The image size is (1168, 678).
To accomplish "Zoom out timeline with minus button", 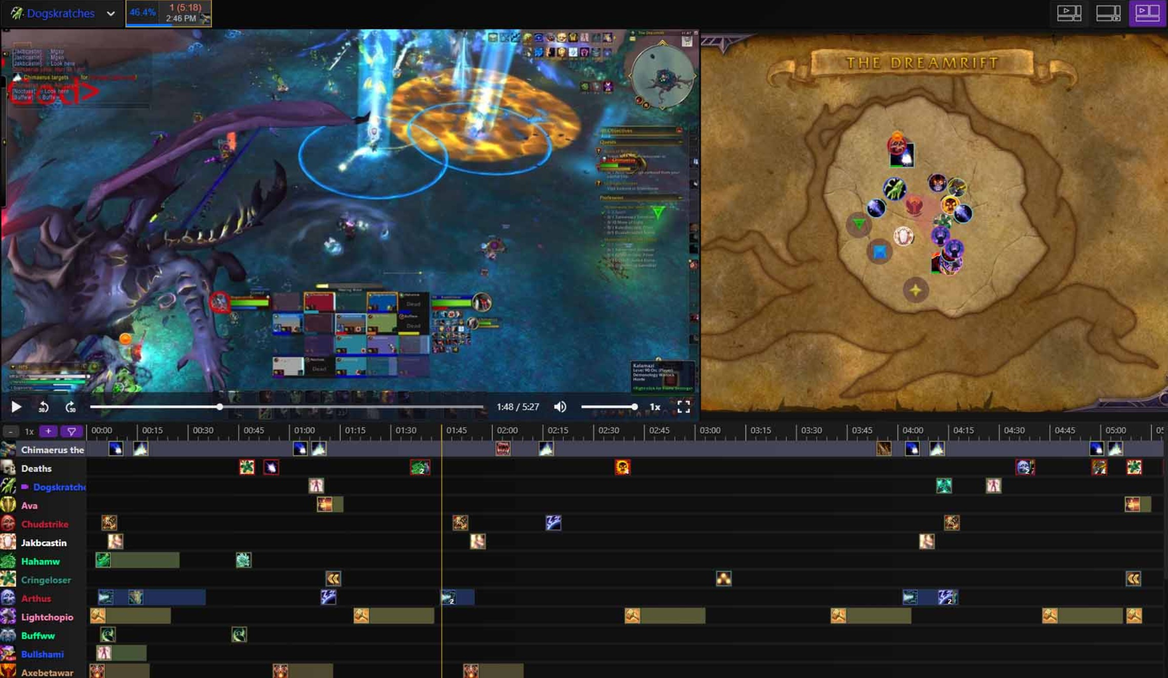I will [x=11, y=431].
